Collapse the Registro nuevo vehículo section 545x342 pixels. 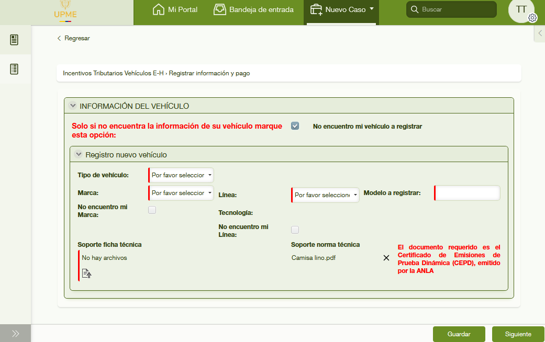tap(79, 154)
